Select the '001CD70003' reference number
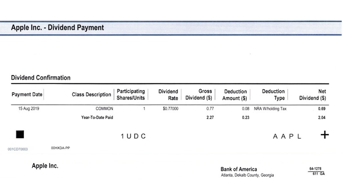 point(18,149)
